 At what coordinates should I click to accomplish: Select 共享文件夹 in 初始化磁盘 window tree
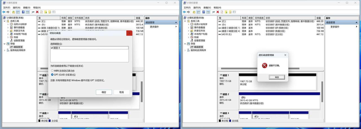click(19, 31)
